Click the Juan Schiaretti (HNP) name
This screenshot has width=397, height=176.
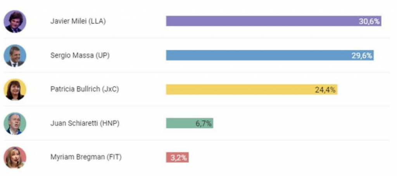point(84,123)
